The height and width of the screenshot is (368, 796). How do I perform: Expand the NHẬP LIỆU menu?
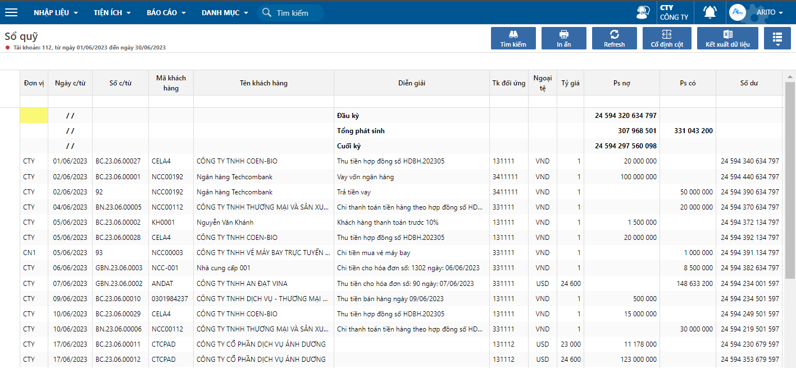pyautogui.click(x=56, y=12)
